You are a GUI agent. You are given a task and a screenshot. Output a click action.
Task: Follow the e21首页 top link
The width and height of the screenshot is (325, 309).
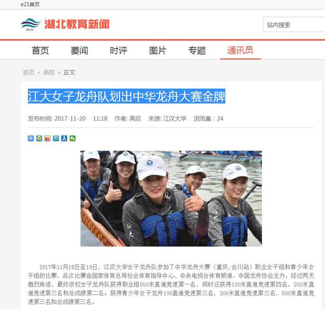click(x=30, y=4)
